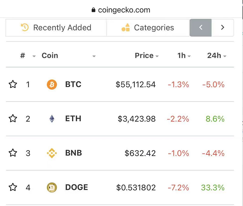Open the Categories tab
The image size is (243, 206).
[x=148, y=28]
